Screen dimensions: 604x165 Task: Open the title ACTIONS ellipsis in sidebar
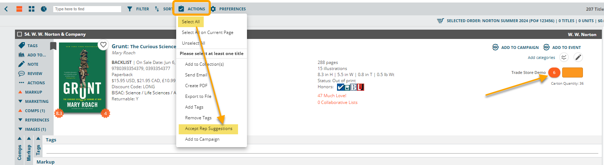21,83
